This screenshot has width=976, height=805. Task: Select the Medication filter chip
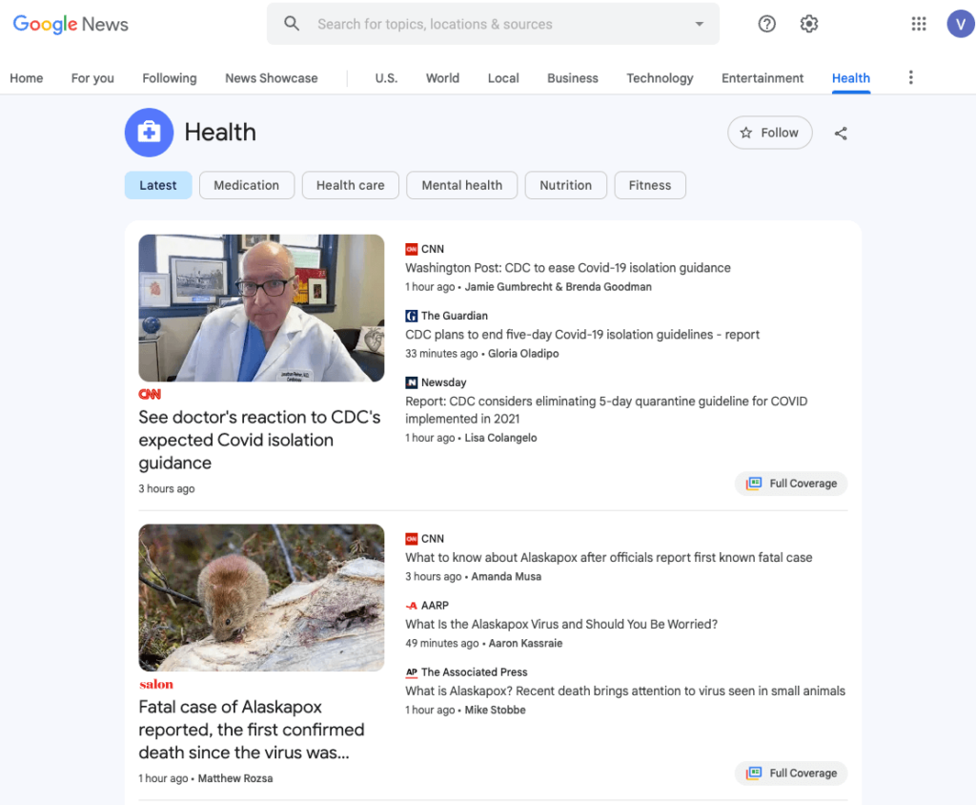[246, 185]
